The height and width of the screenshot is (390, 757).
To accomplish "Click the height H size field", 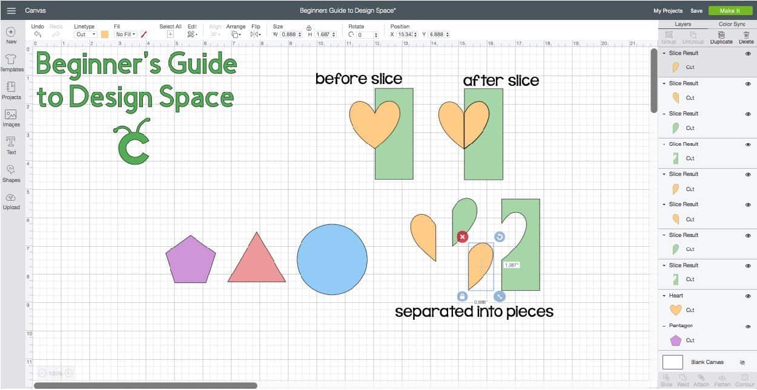I will point(325,34).
